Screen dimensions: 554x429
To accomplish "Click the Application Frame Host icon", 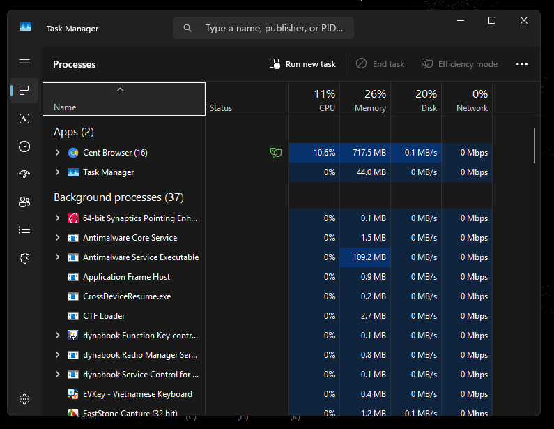I will 73,277.
